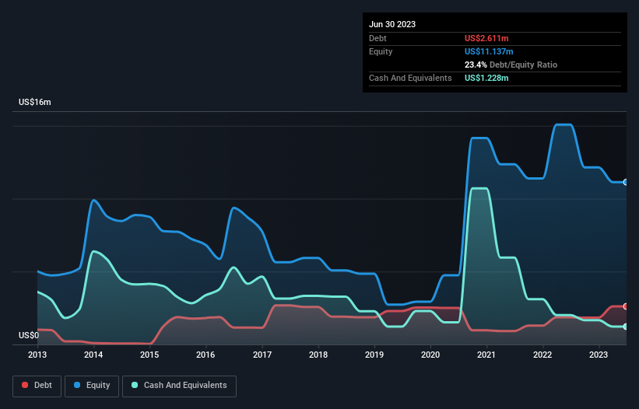The height and width of the screenshot is (409, 639).
Task: Click the US$11.137m equity value
Action: [489, 51]
